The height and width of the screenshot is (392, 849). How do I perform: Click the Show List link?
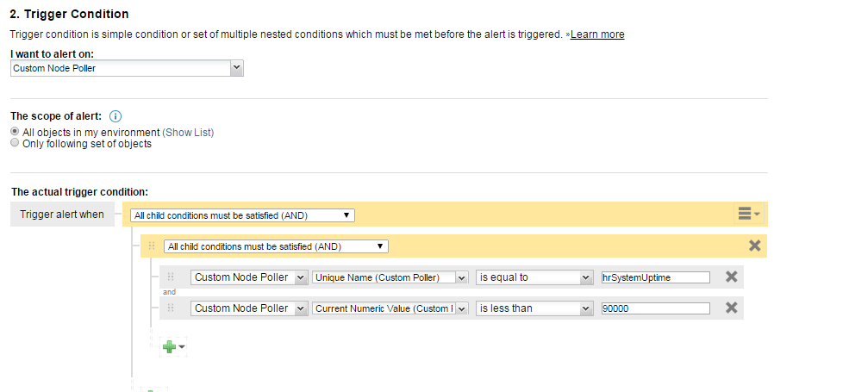[x=189, y=132]
